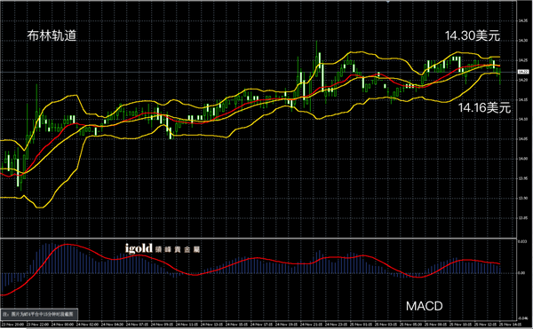
Task: Click the divider between price and MACD panels
Action: [x=259, y=238]
